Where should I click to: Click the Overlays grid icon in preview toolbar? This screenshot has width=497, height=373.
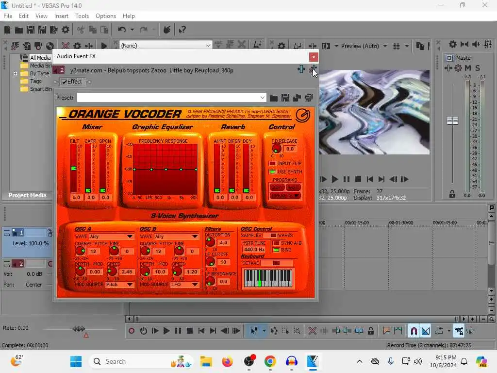pyautogui.click(x=397, y=46)
